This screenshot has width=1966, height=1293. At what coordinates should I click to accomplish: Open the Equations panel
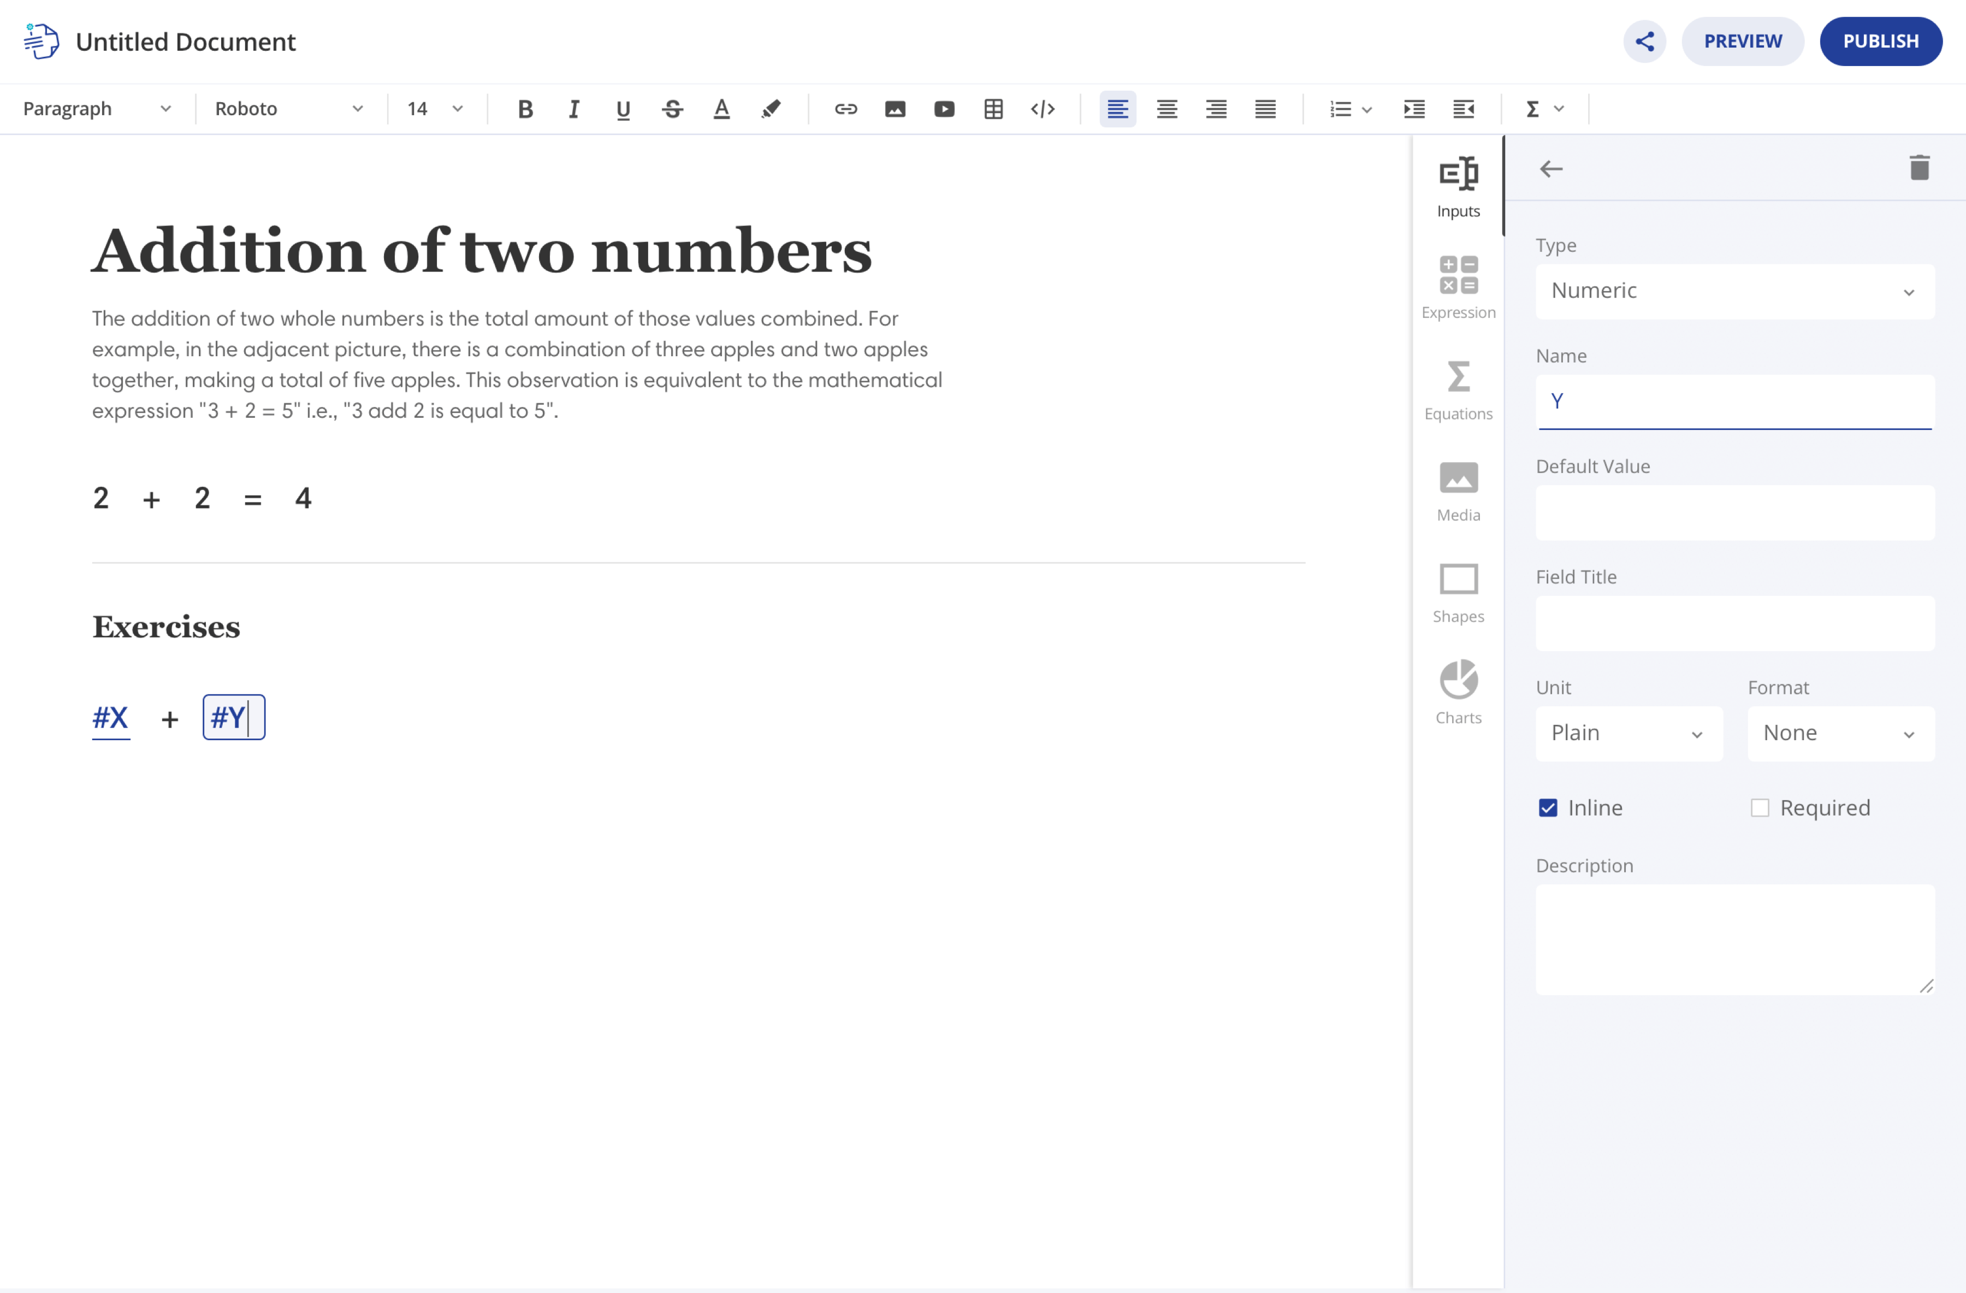pos(1458,390)
